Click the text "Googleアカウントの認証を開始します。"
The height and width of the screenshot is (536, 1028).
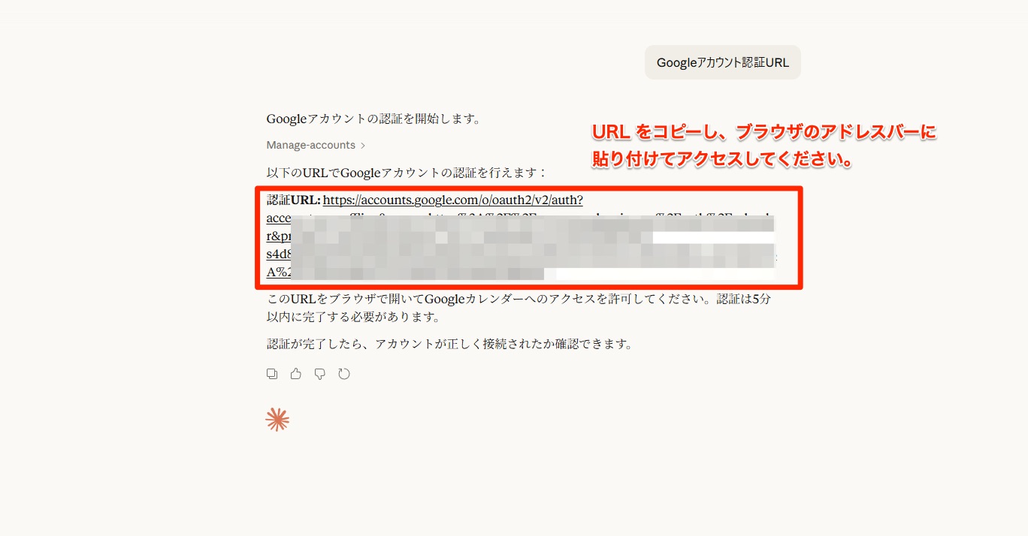[373, 119]
